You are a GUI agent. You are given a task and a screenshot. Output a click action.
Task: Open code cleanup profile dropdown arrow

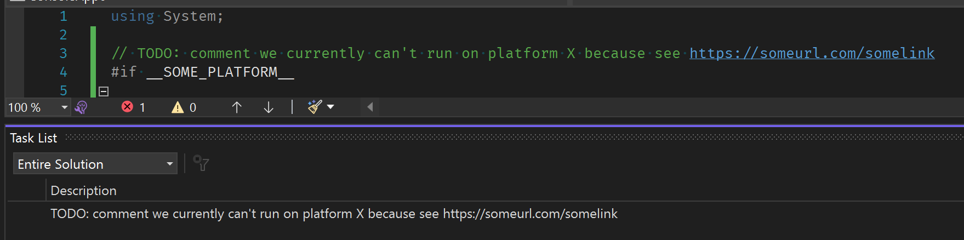(x=330, y=107)
